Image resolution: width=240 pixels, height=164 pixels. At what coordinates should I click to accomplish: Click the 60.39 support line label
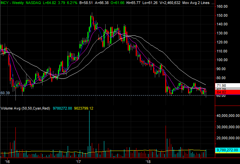pos(5,93)
